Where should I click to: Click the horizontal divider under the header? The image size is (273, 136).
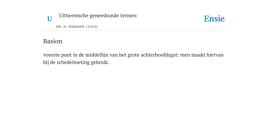[136, 31]
